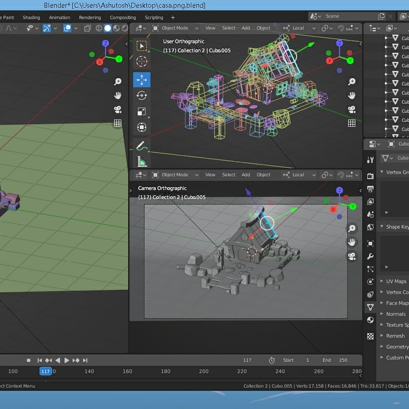The image size is (409, 409).
Task: Open the Active Tool settings tab
Action: click(x=370, y=160)
